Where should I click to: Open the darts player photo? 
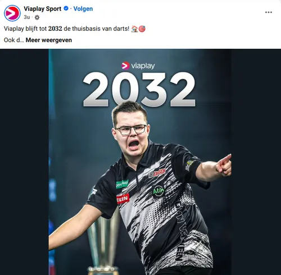point(140,162)
